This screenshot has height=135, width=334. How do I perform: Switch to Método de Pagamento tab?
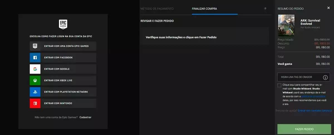(x=157, y=9)
